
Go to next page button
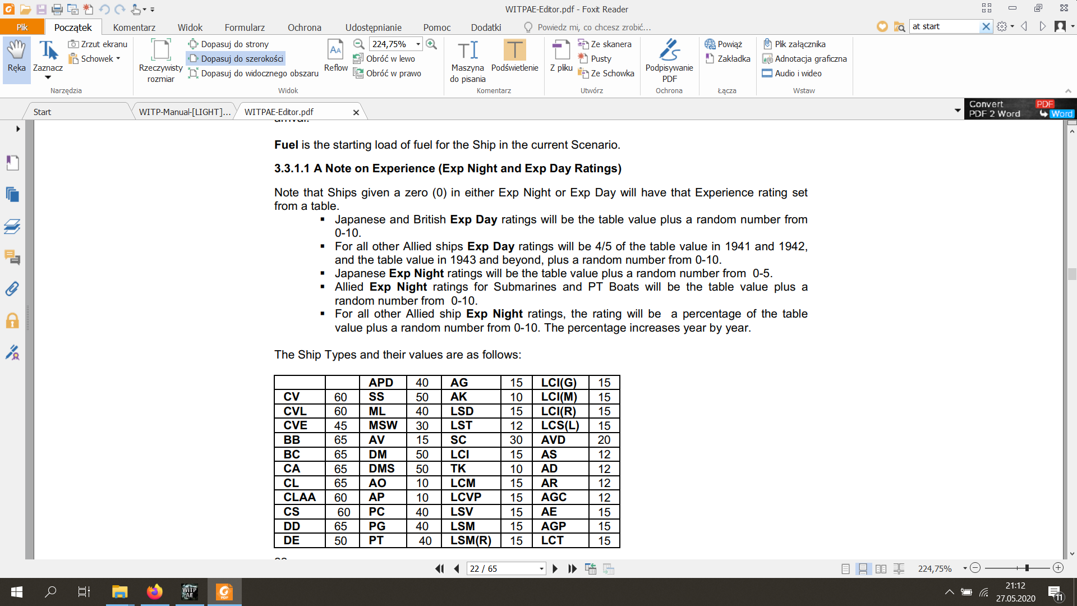point(555,568)
